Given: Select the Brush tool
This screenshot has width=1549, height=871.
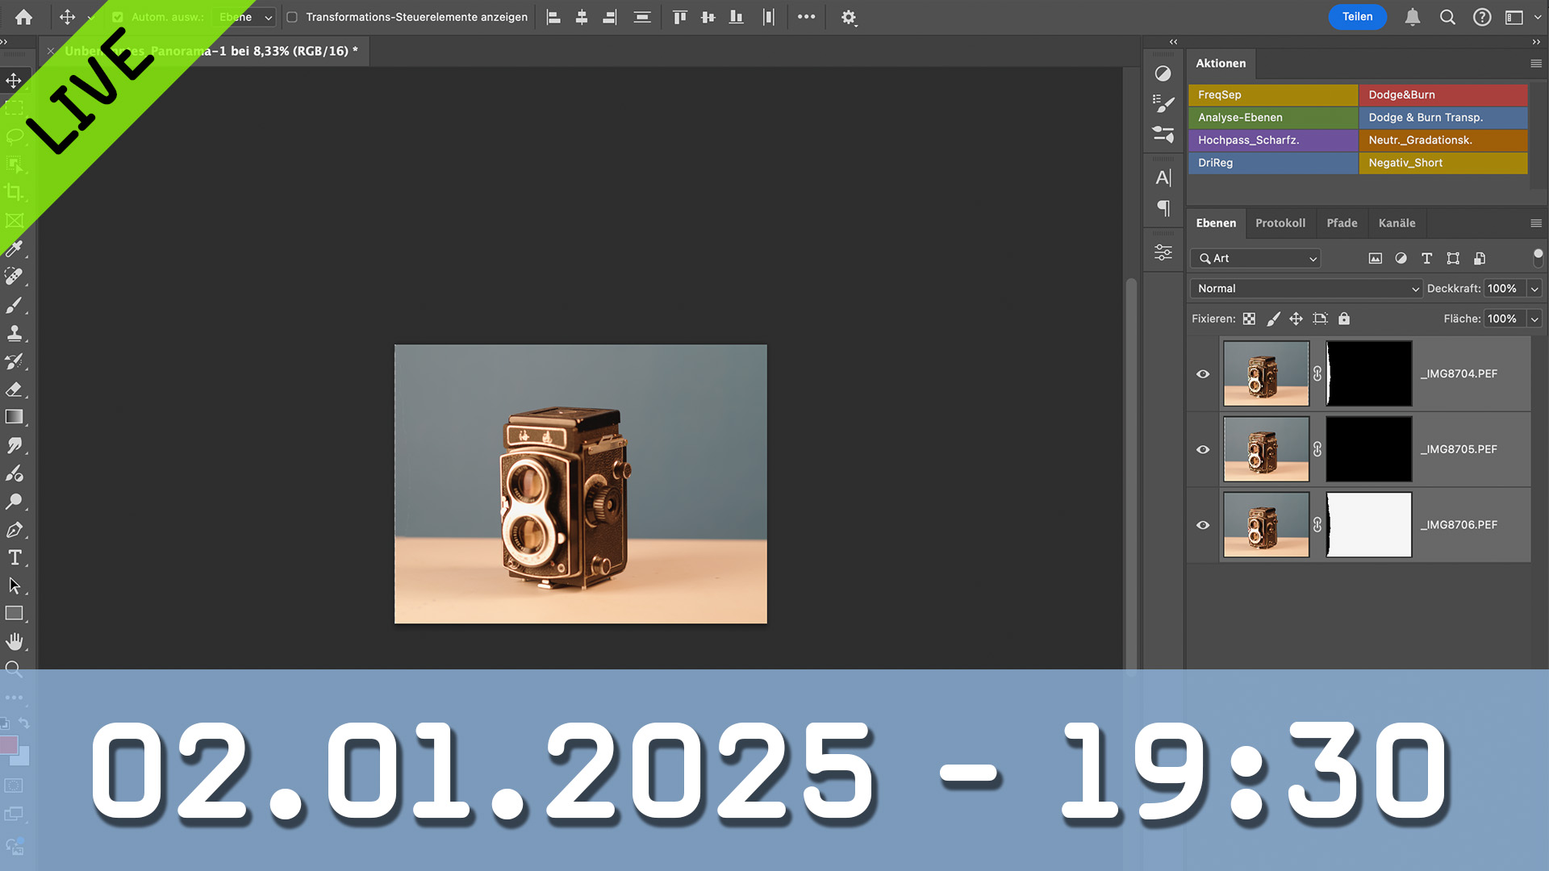Looking at the screenshot, I should (x=14, y=305).
